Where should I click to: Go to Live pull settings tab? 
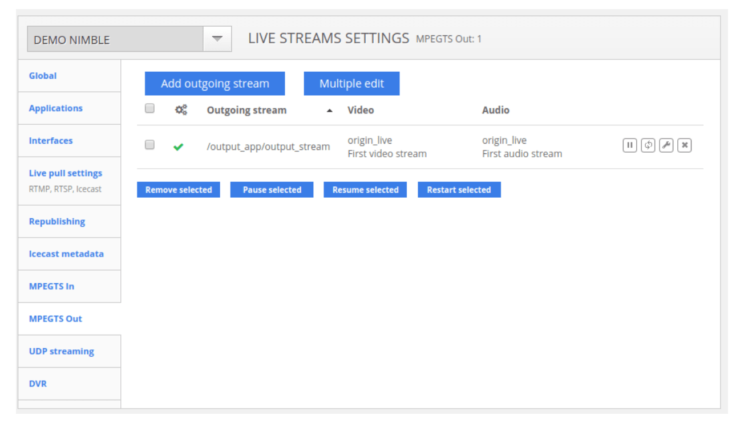[66, 173]
